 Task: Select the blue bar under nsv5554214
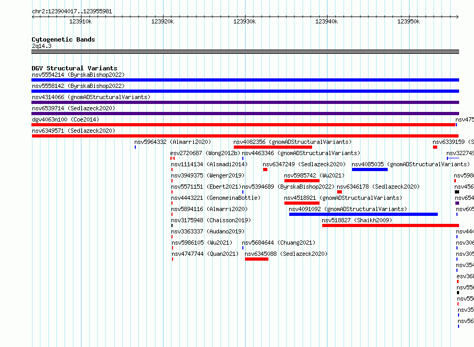click(245, 80)
